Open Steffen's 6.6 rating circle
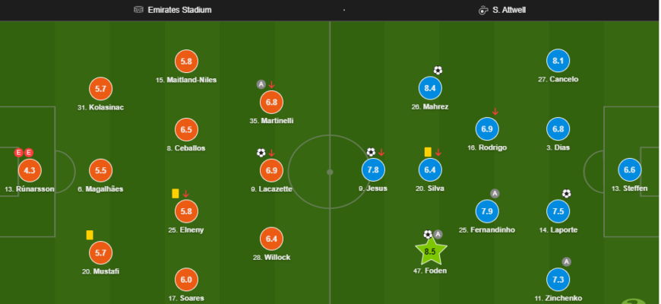 (x=630, y=170)
